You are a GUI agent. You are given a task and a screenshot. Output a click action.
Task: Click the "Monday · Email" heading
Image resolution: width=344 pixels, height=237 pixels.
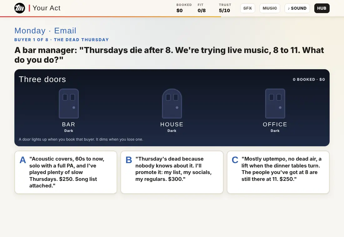pos(45,31)
